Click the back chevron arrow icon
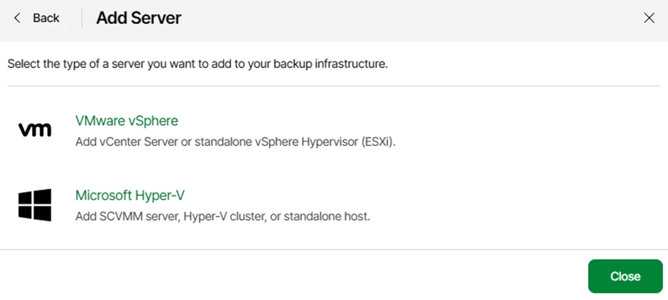The height and width of the screenshot is (300, 668). click(x=17, y=18)
